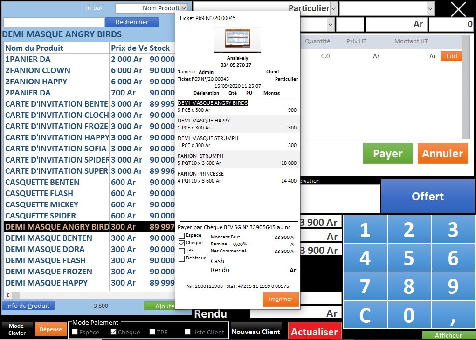Check the TPE box on the ticket
The width and height of the screenshot is (476, 340).
pos(182,251)
